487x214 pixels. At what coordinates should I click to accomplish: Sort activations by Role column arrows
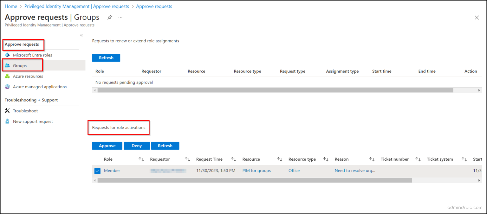click(x=141, y=159)
